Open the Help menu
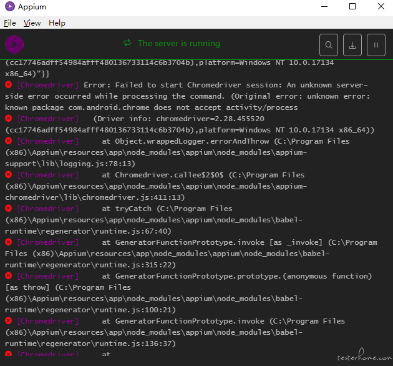Viewport: 393px width, 366px height. pos(57,23)
